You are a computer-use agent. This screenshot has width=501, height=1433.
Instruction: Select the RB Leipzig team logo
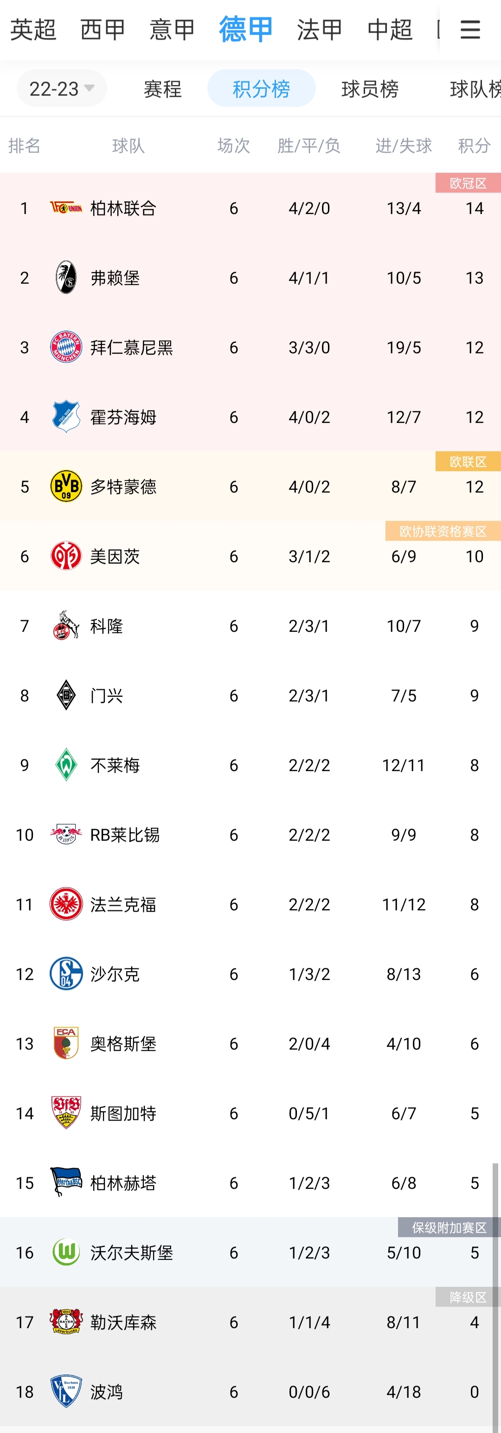coord(66,835)
